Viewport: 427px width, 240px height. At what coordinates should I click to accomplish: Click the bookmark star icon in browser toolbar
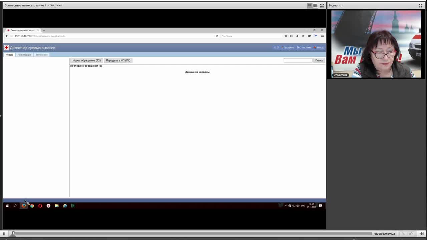(x=286, y=36)
